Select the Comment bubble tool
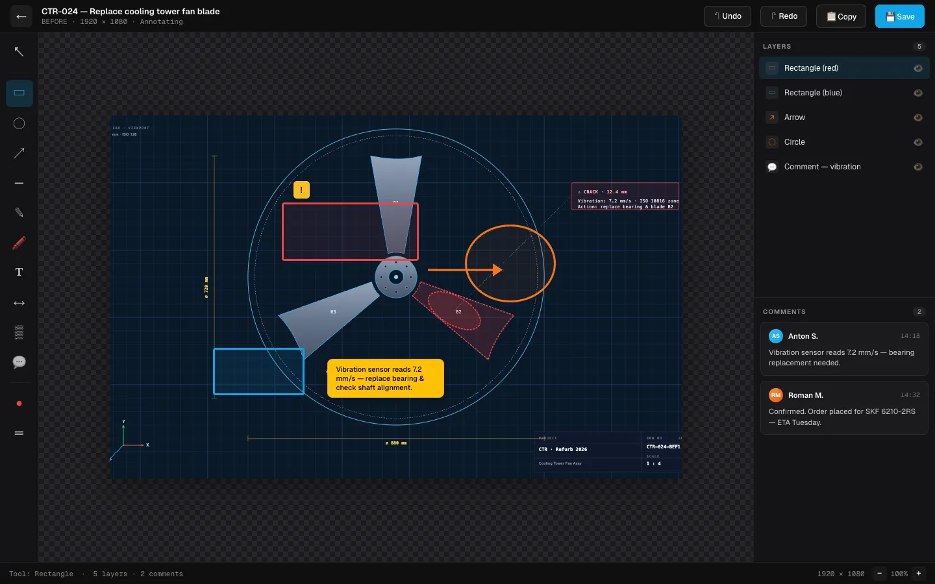935x584 pixels. [19, 362]
